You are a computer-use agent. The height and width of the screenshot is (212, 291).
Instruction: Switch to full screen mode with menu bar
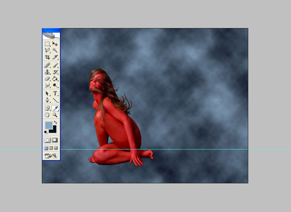pyautogui.click(x=51, y=148)
